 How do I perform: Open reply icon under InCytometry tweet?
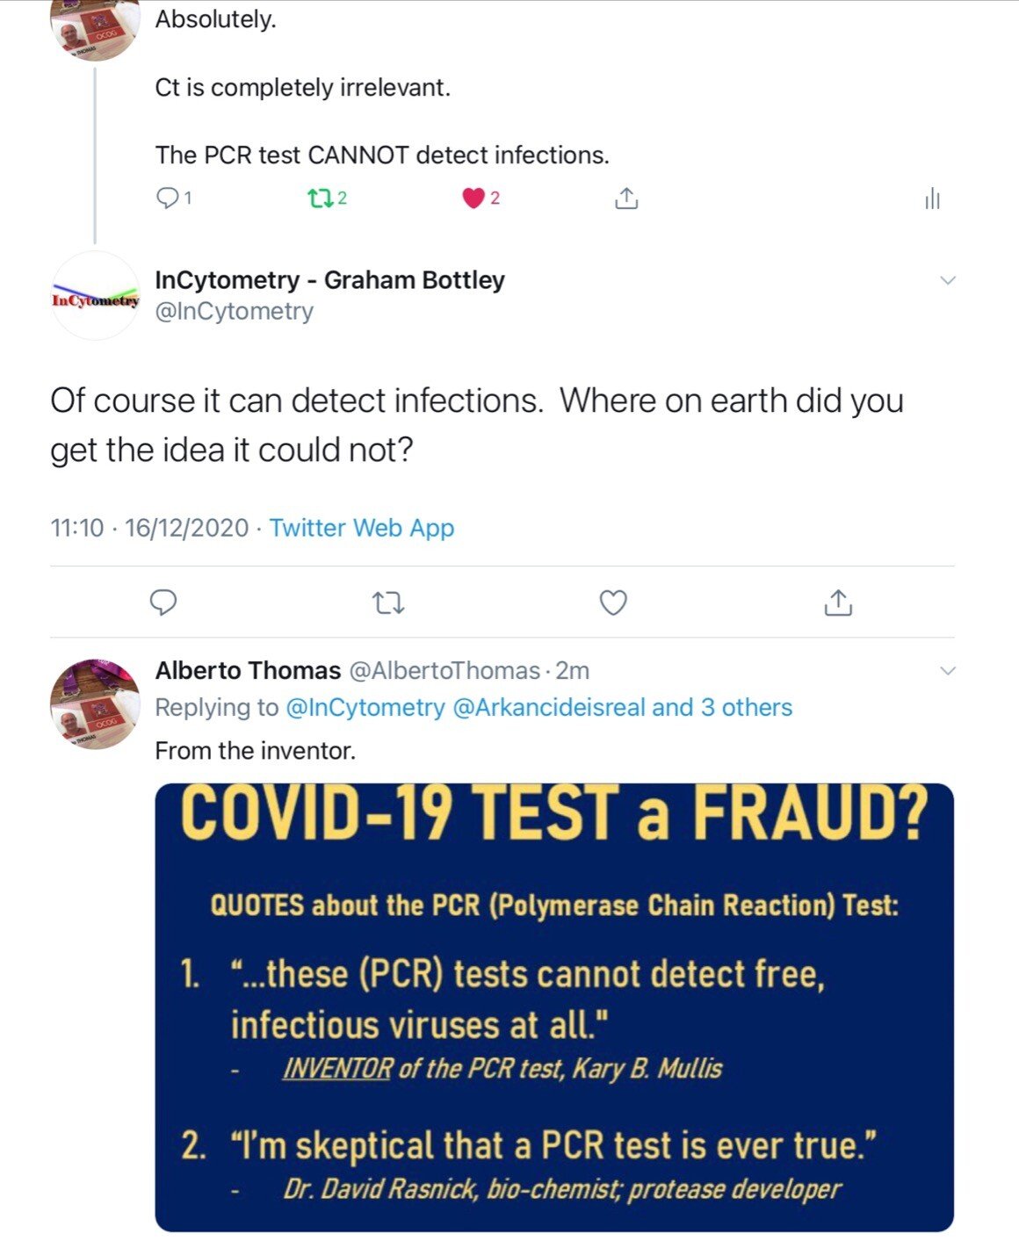click(x=164, y=602)
